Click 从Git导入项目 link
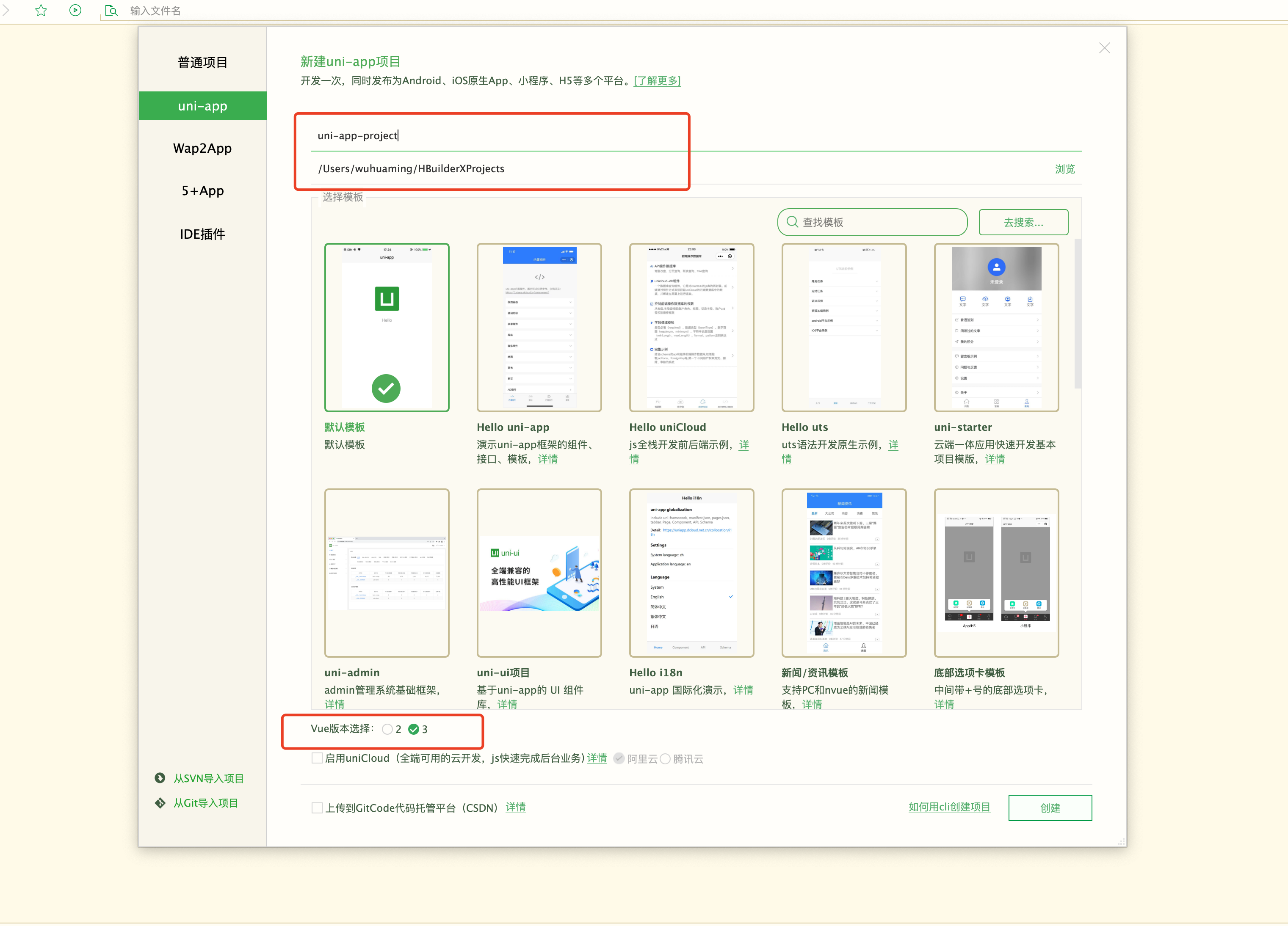 coord(206,803)
